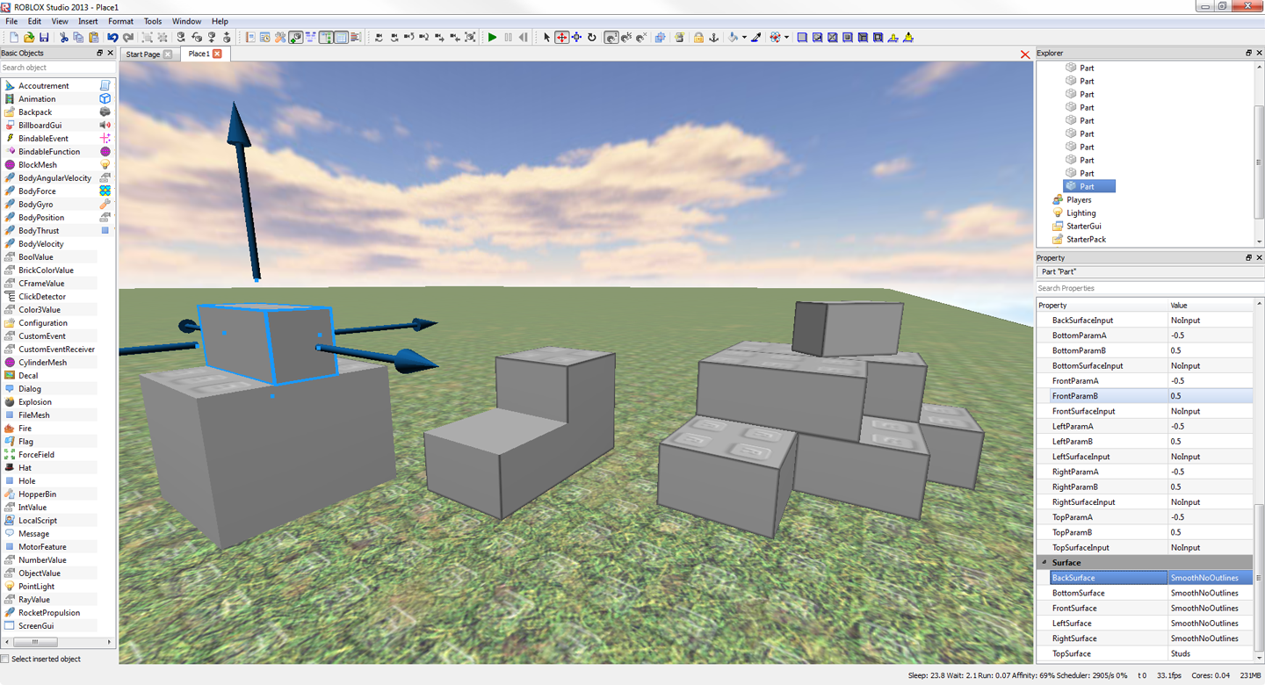Switch to the Start Page tab
The width and height of the screenshot is (1265, 685).
142,54
